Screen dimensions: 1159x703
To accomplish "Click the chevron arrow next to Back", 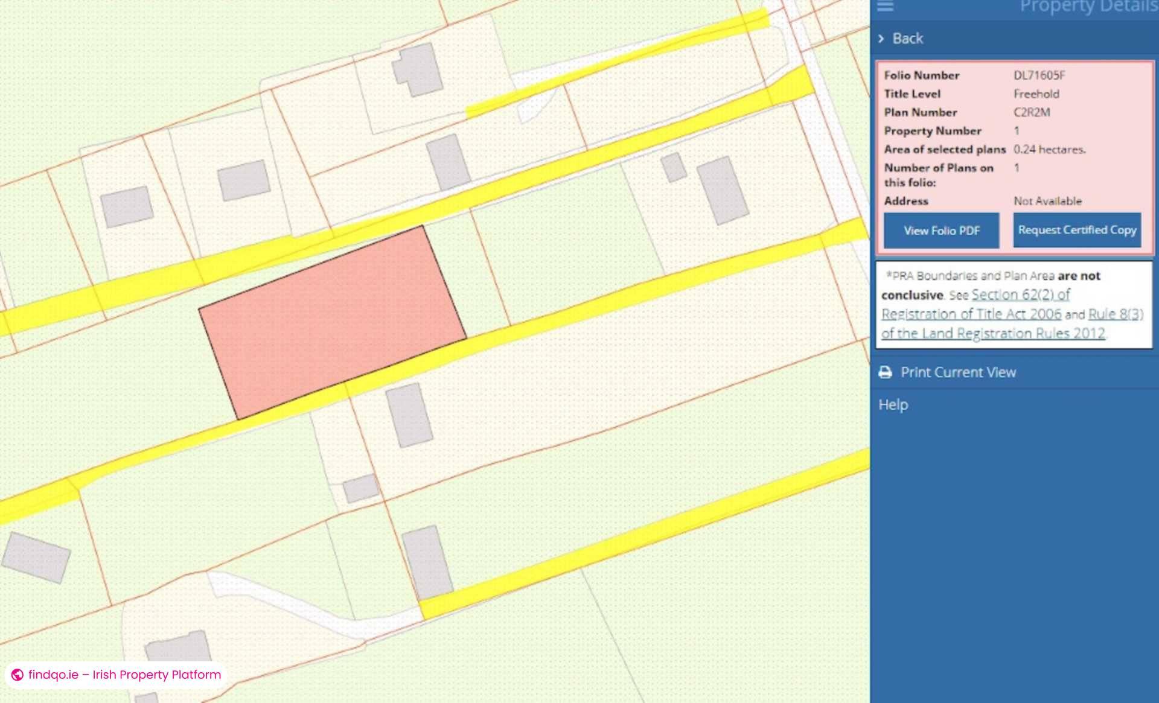I will click(880, 38).
